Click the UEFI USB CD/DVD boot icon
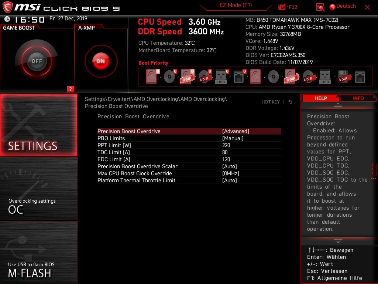The height and width of the screenshot is (284, 378). [x=205, y=77]
